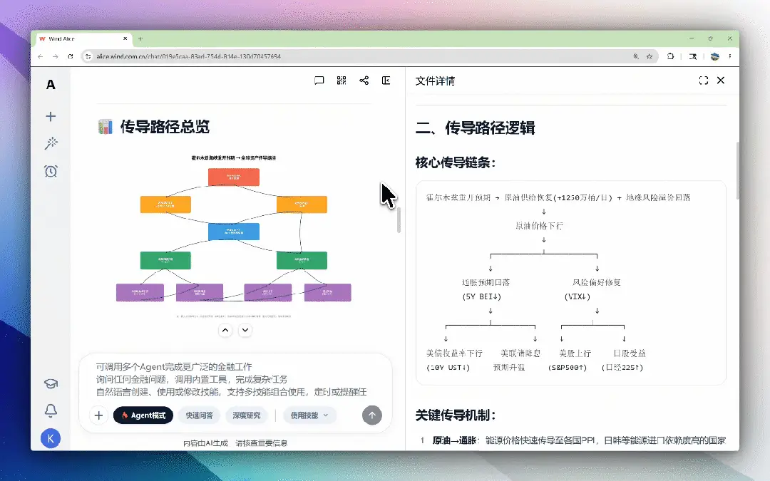The width and height of the screenshot is (770, 481).
Task: Reload the page
Action: pyautogui.click(x=71, y=56)
